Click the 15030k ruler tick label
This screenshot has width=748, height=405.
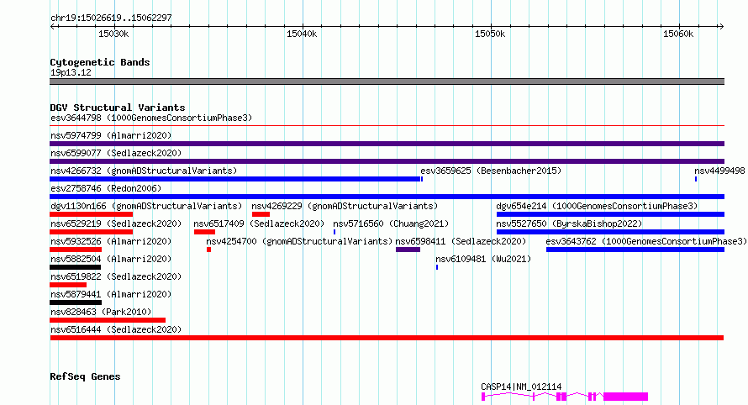click(x=113, y=34)
